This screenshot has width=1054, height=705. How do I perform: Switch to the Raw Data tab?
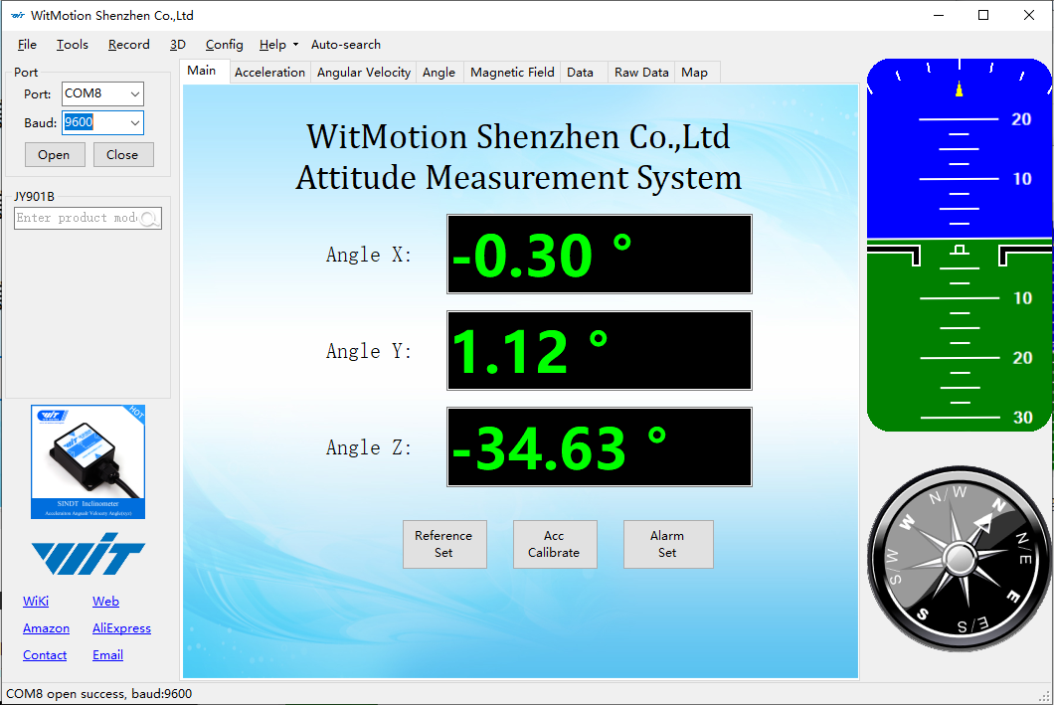click(641, 73)
